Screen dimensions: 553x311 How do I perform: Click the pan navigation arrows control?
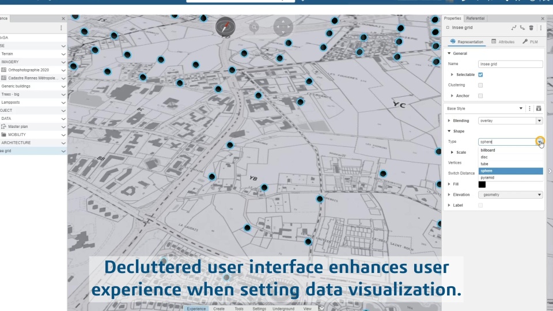(283, 27)
